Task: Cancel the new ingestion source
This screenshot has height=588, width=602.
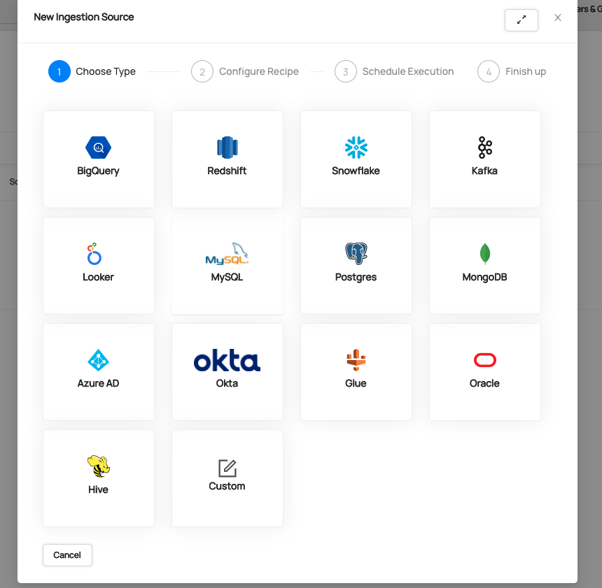Action: 67,554
